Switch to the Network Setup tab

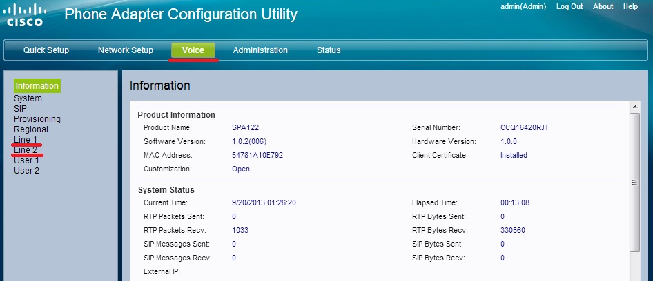(x=126, y=50)
